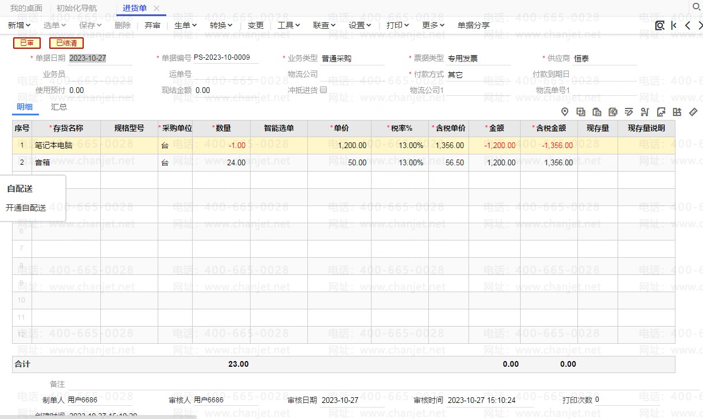This screenshot has height=419, width=703.
Task: Jump to the first record arrow
Action: [674, 25]
